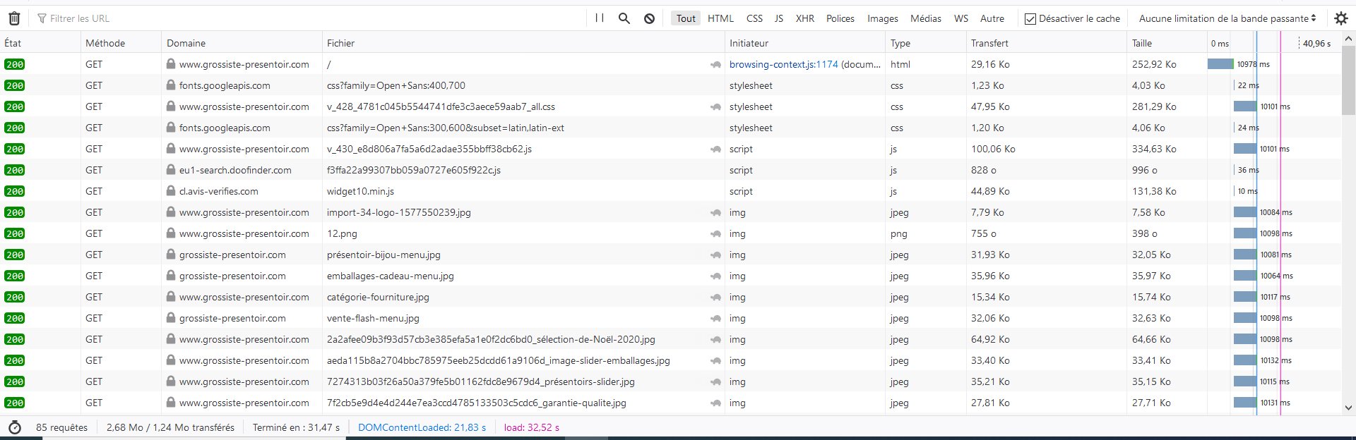
Task: Click the turtle icon in the "/" document row
Action: 715,64
